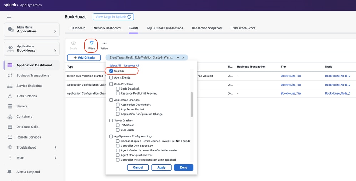Check the Code Problems checkbox
The height and width of the screenshot is (181, 356).
pyautogui.click(x=111, y=84)
